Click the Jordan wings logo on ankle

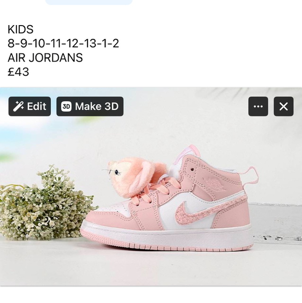(x=214, y=184)
